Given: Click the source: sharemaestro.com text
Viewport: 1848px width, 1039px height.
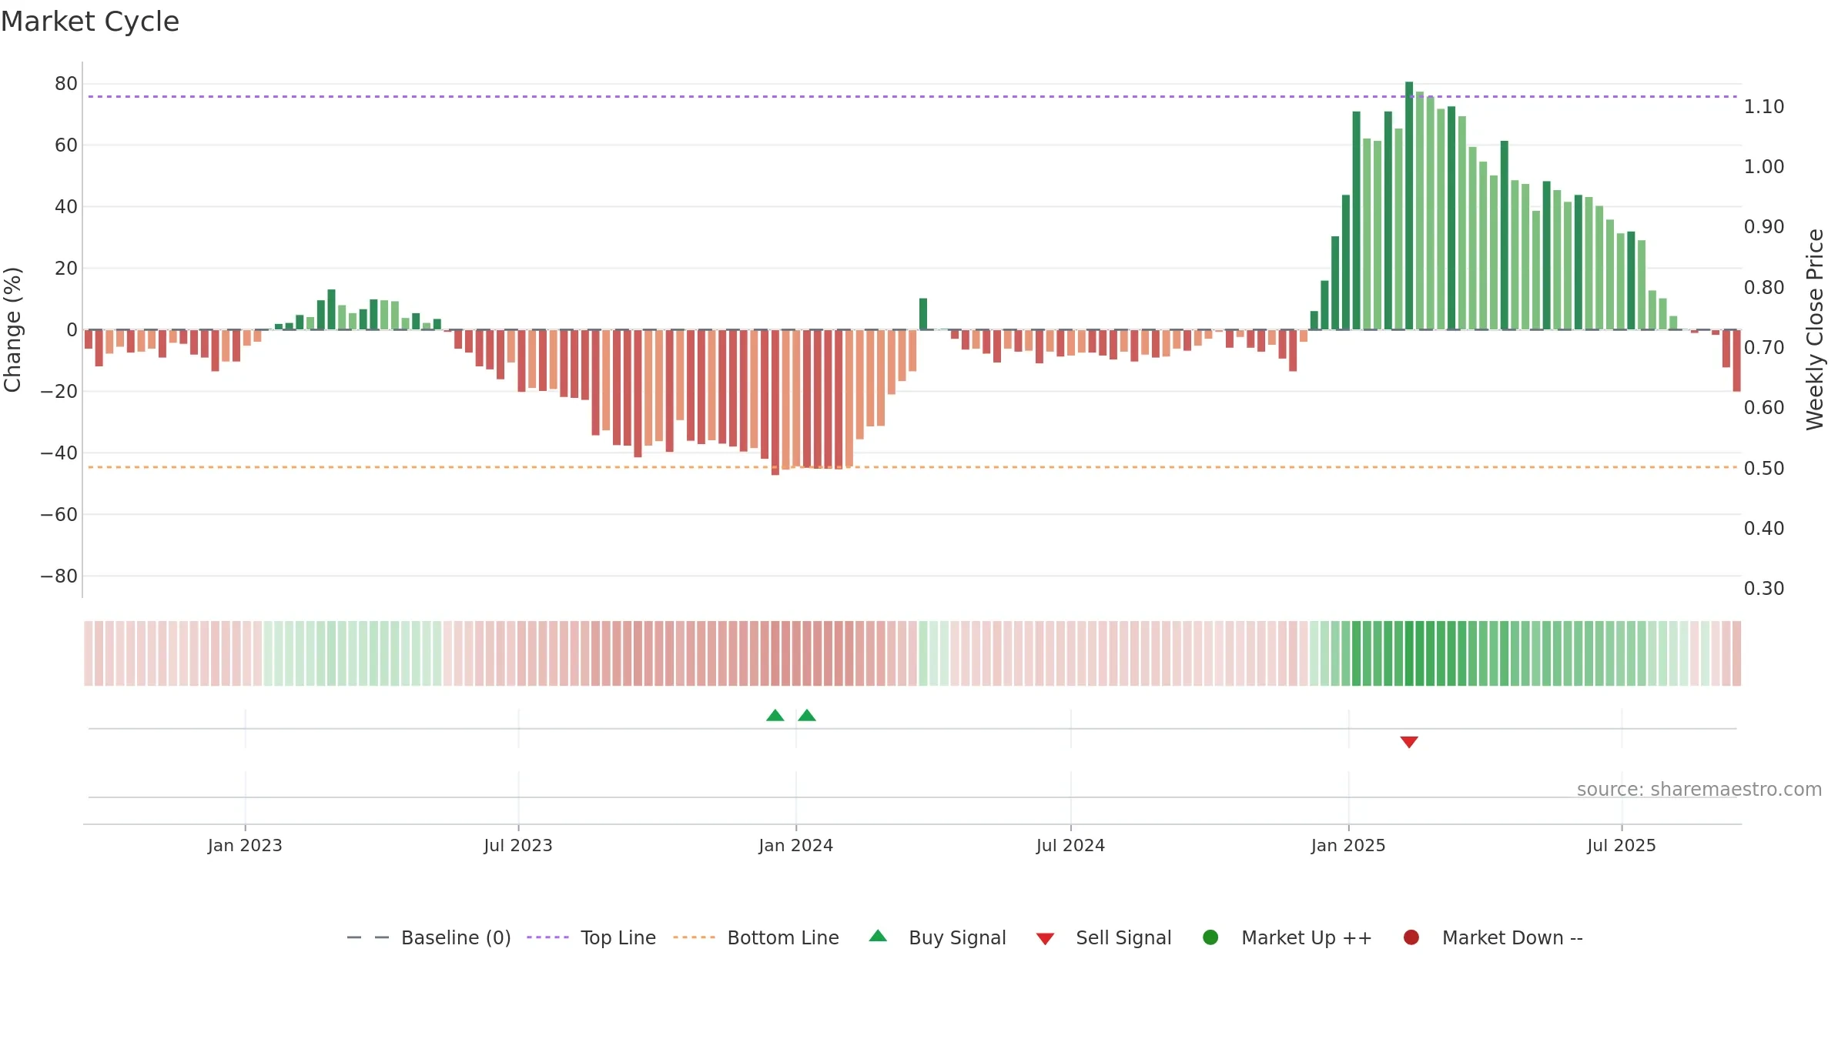Looking at the screenshot, I should click(1699, 790).
